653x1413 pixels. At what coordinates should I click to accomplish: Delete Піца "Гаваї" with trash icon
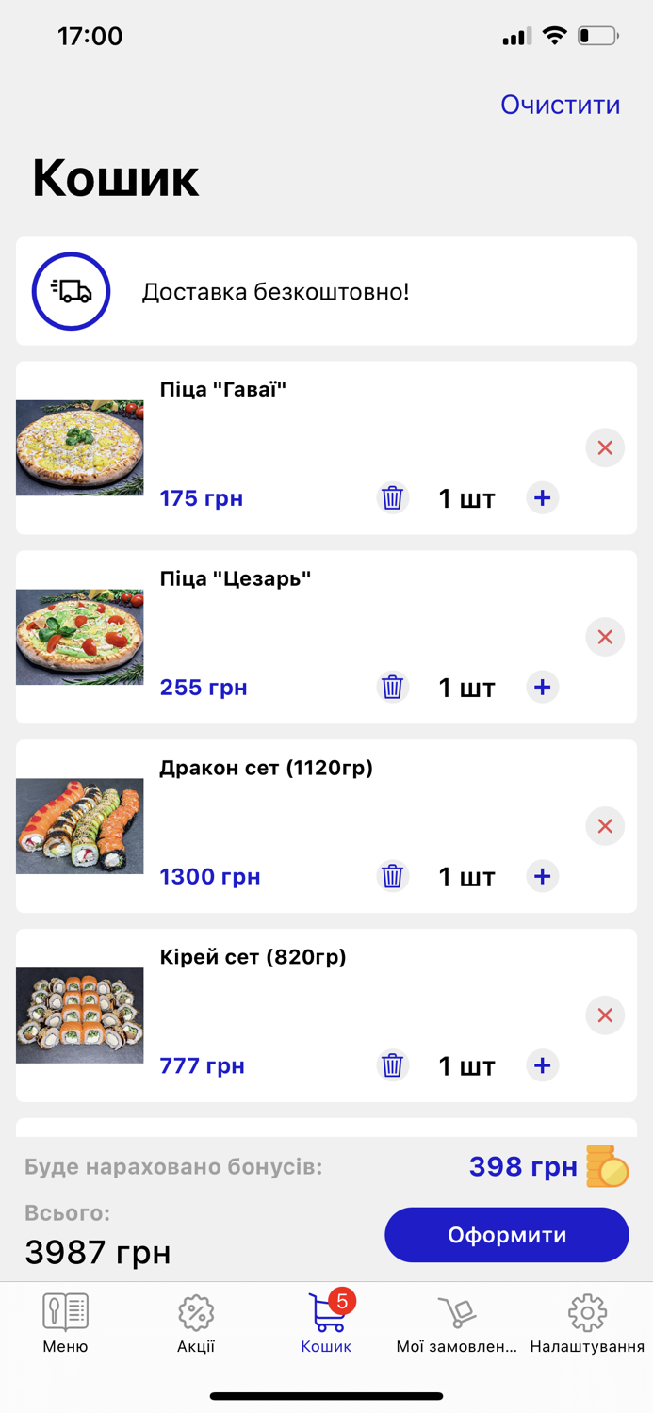(393, 497)
